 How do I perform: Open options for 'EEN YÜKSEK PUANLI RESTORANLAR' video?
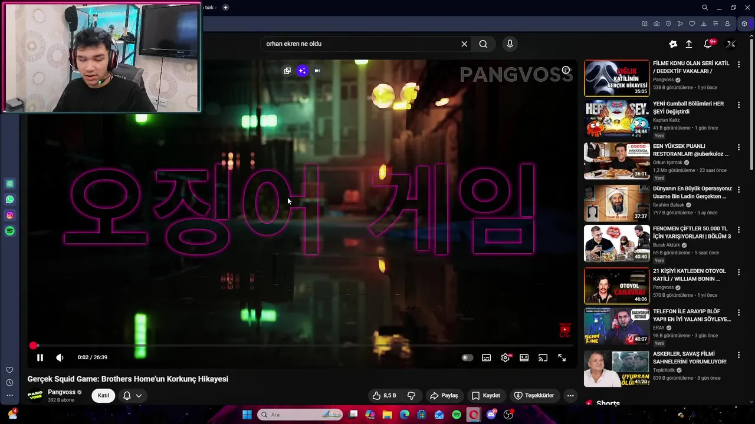point(738,147)
